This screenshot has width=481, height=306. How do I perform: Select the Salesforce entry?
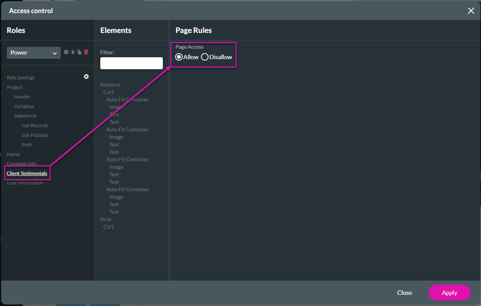(x=25, y=116)
